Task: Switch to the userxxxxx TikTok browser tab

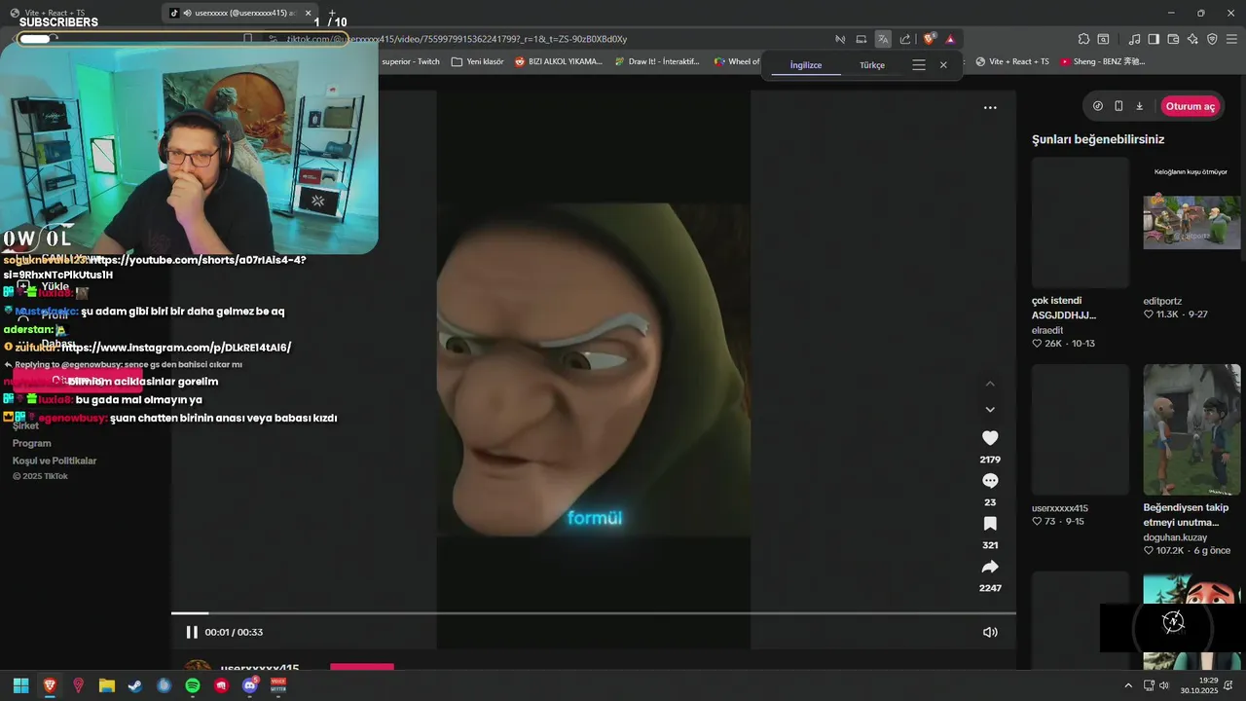Action: pyautogui.click(x=241, y=13)
